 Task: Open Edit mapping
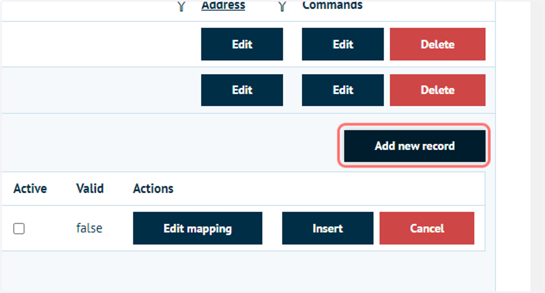tap(198, 228)
